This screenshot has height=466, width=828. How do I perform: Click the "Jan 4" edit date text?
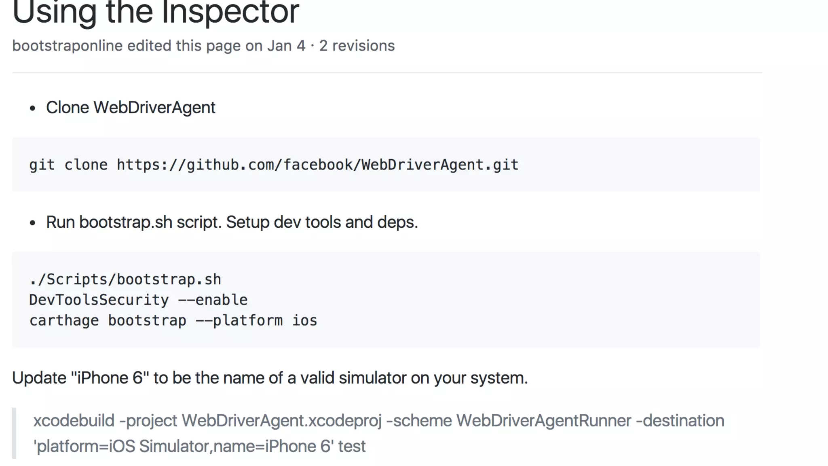(x=286, y=46)
